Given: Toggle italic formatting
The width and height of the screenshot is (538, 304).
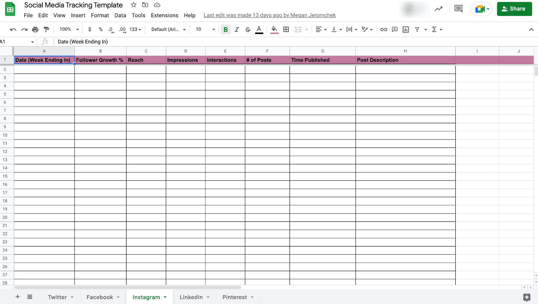Looking at the screenshot, I should click(237, 30).
